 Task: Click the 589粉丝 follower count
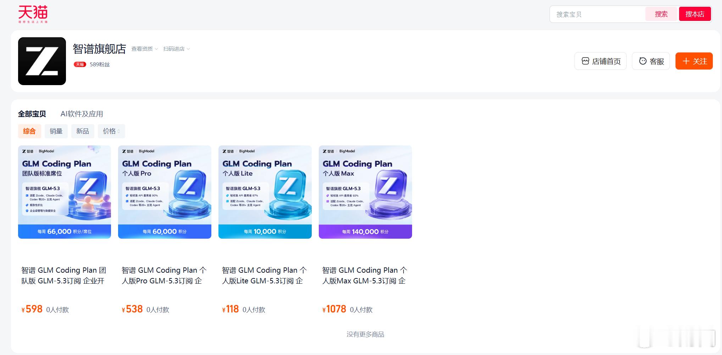point(100,64)
